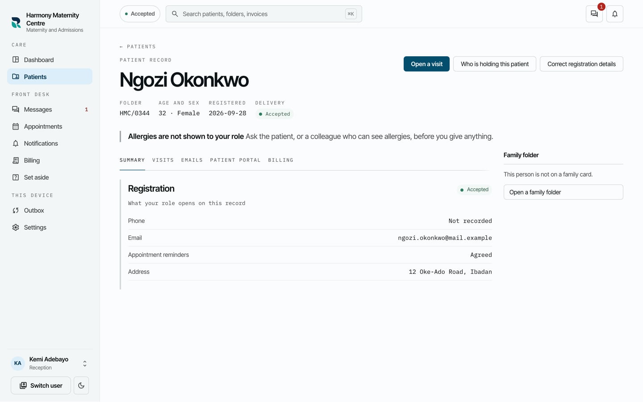Viewport: 643px width, 402px height.
Task: Click the address 12 Oke-Ado Road, Ibadan
Action: click(x=450, y=272)
